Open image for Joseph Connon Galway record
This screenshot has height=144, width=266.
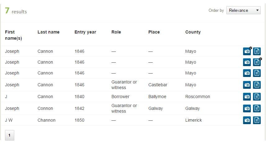247,108
